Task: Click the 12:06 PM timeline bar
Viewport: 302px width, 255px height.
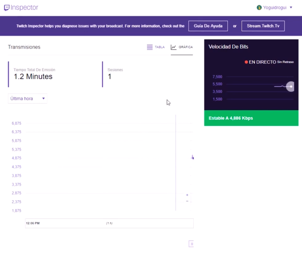Action: click(x=109, y=223)
